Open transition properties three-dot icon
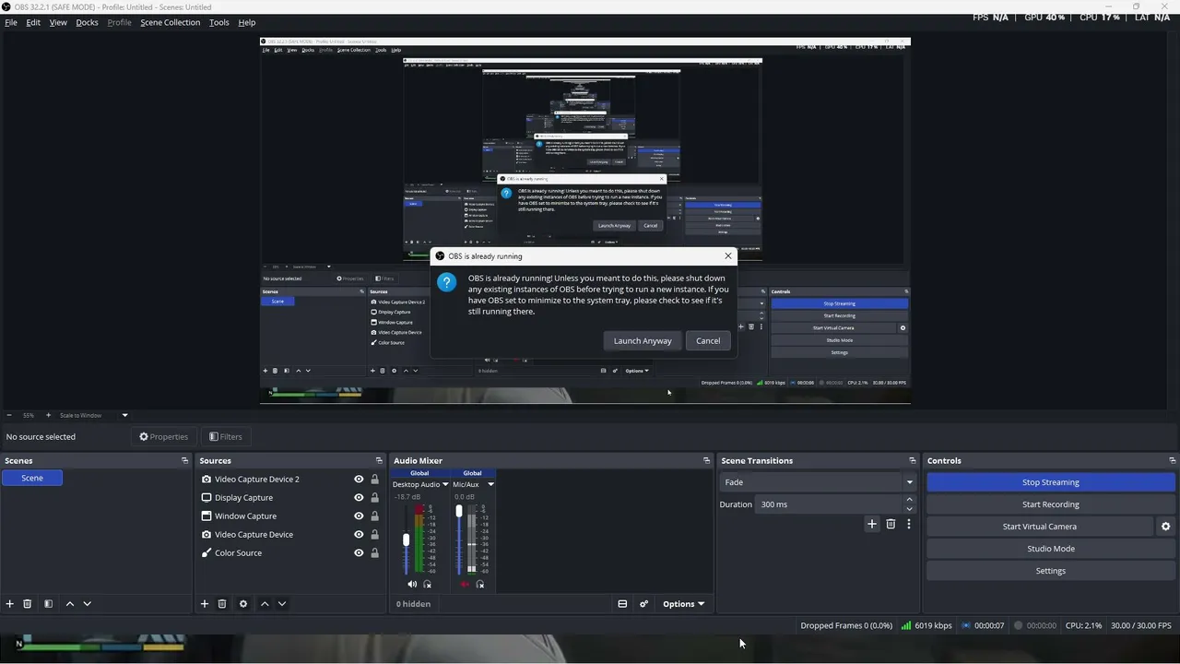The width and height of the screenshot is (1180, 664). (909, 524)
